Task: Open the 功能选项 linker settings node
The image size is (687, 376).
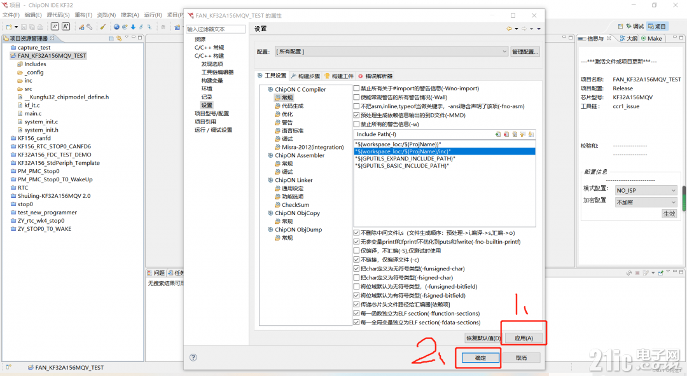Action: [289, 197]
